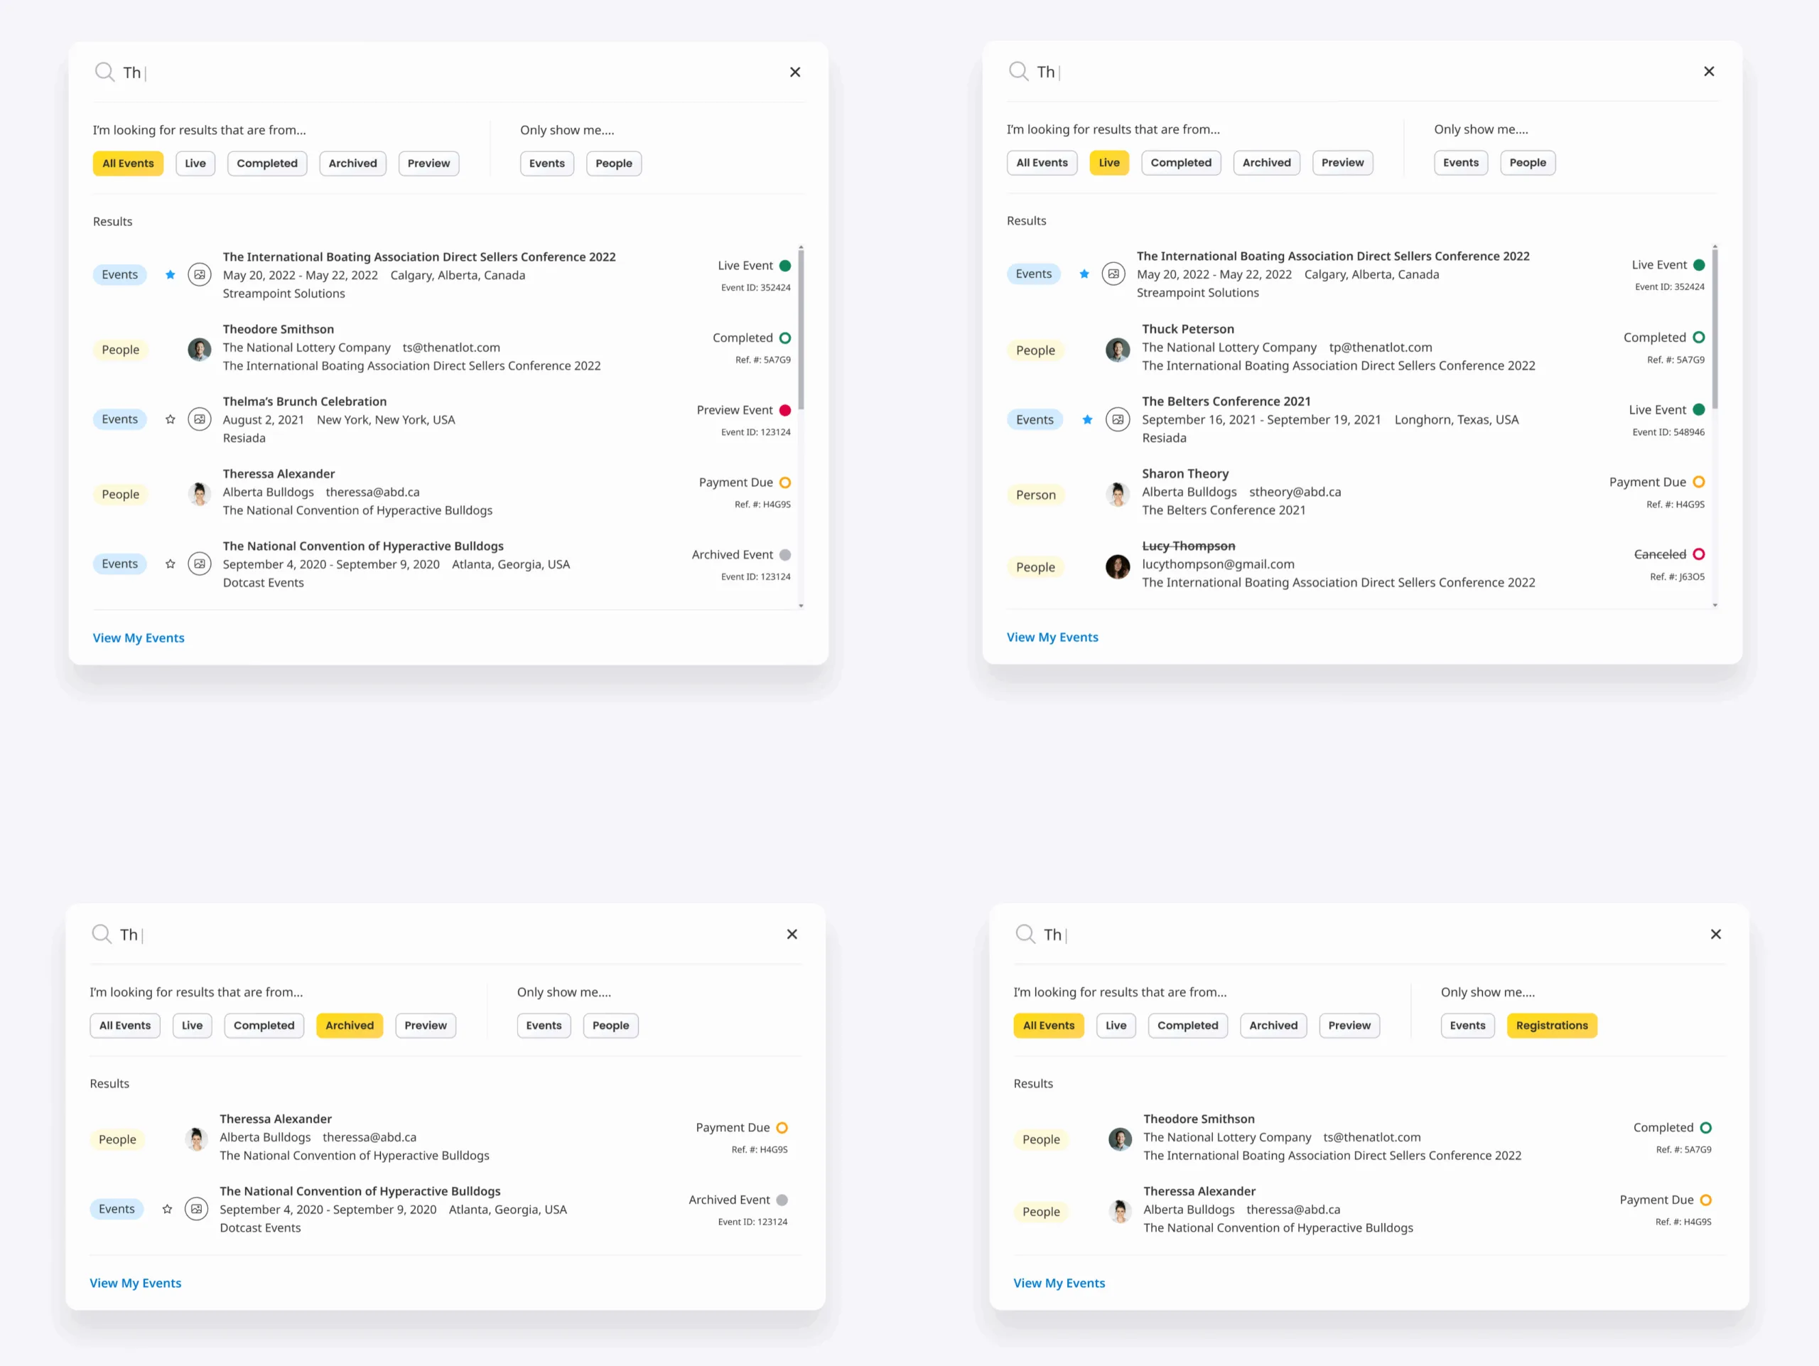Click the image icon beside The Belters Conference 2021
The image size is (1819, 1366).
click(1117, 419)
